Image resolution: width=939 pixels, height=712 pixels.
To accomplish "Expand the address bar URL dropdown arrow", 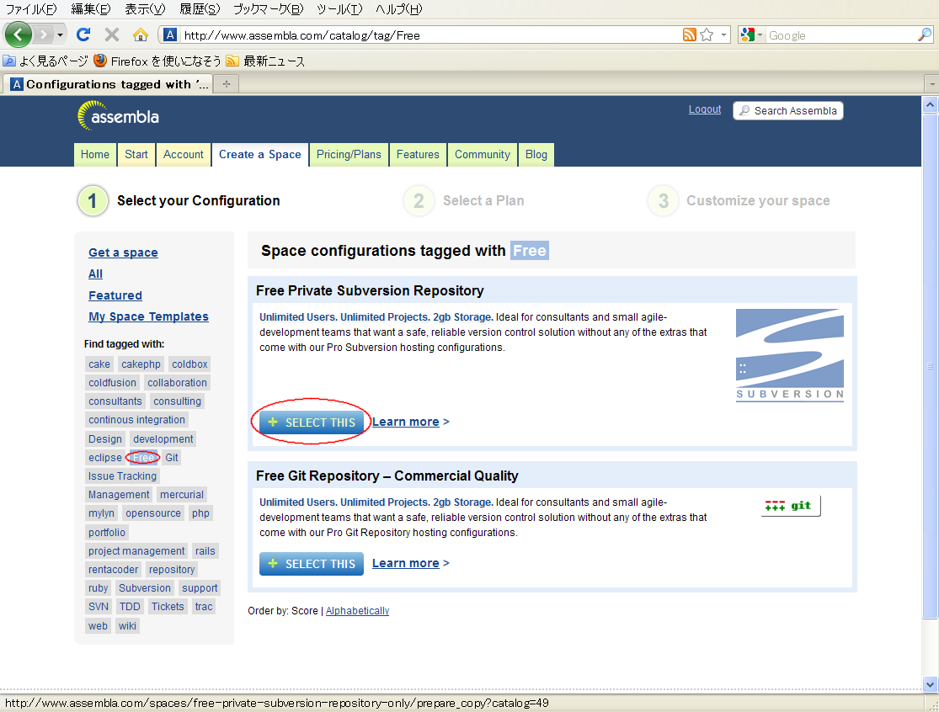I will pos(724,35).
